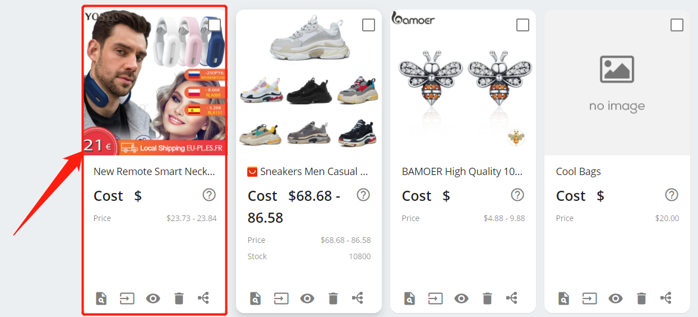This screenshot has height=317, width=698.
Task: Tick the checkbox on Sneakers card
Action: [x=368, y=25]
